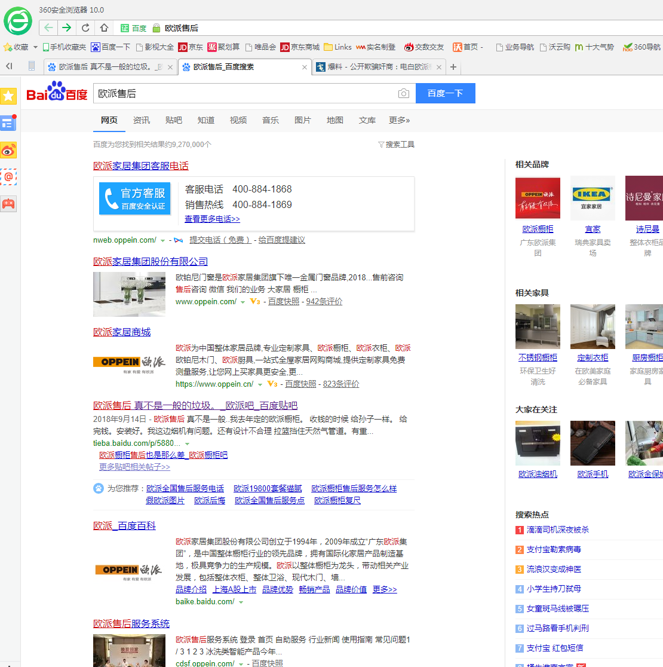Image resolution: width=663 pixels, height=667 pixels.
Task: Click the forward navigation arrow
Action: pyautogui.click(x=66, y=27)
